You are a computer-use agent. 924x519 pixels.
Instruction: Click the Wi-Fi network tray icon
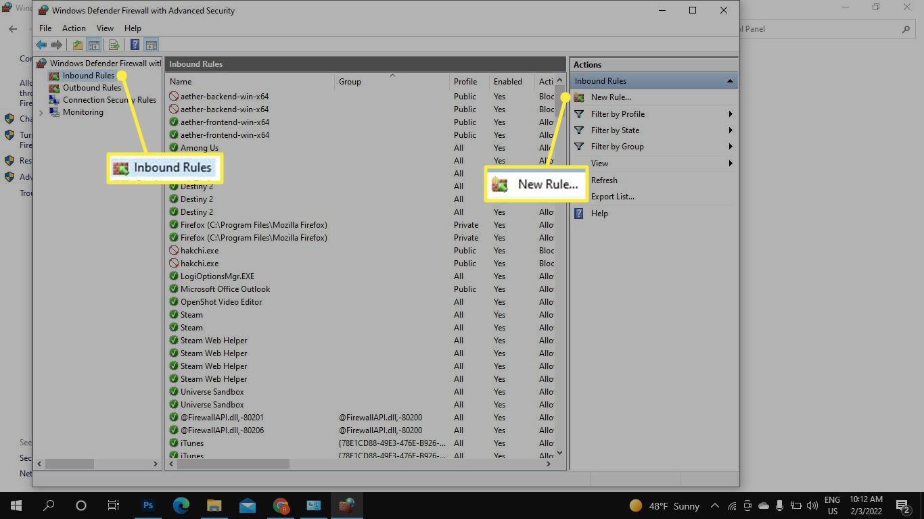click(x=732, y=505)
